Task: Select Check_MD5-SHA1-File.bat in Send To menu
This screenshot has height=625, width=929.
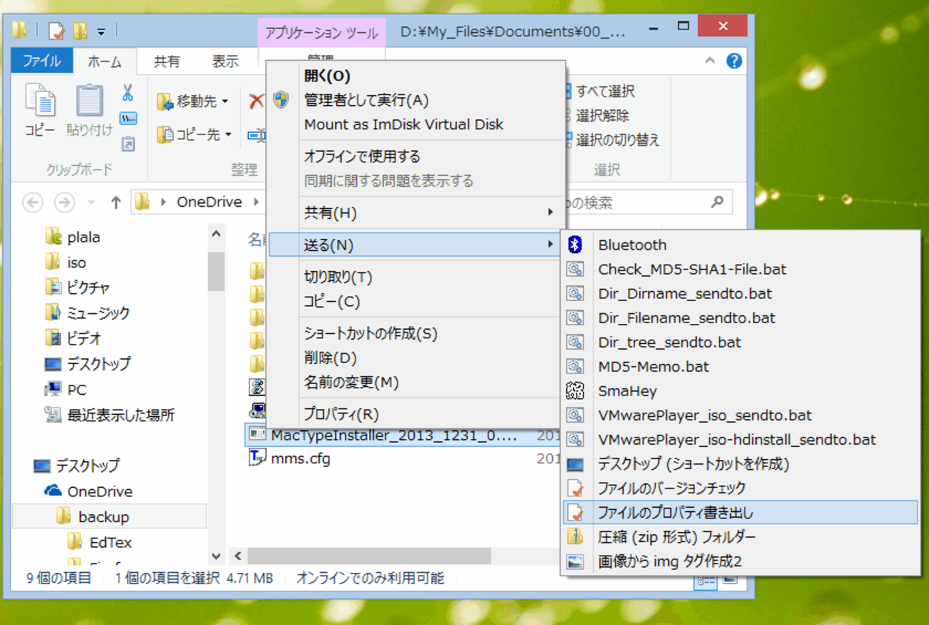Action: pyautogui.click(x=740, y=269)
